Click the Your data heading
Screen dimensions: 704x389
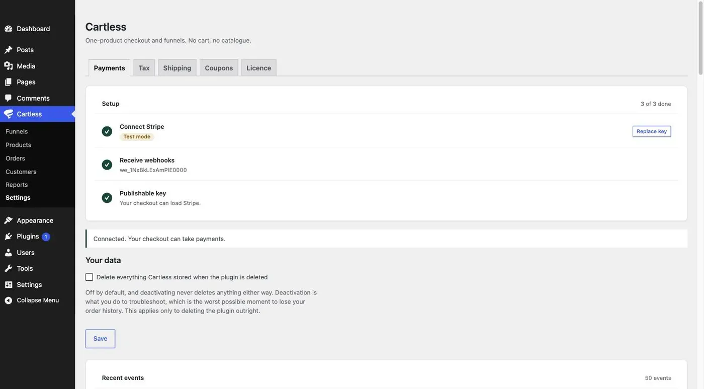[x=103, y=260]
